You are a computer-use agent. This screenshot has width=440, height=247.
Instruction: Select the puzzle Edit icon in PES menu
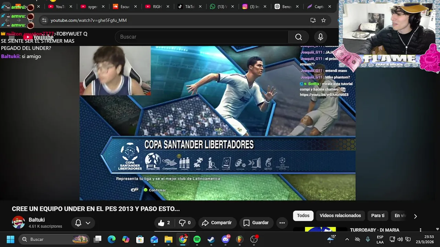[198, 163]
